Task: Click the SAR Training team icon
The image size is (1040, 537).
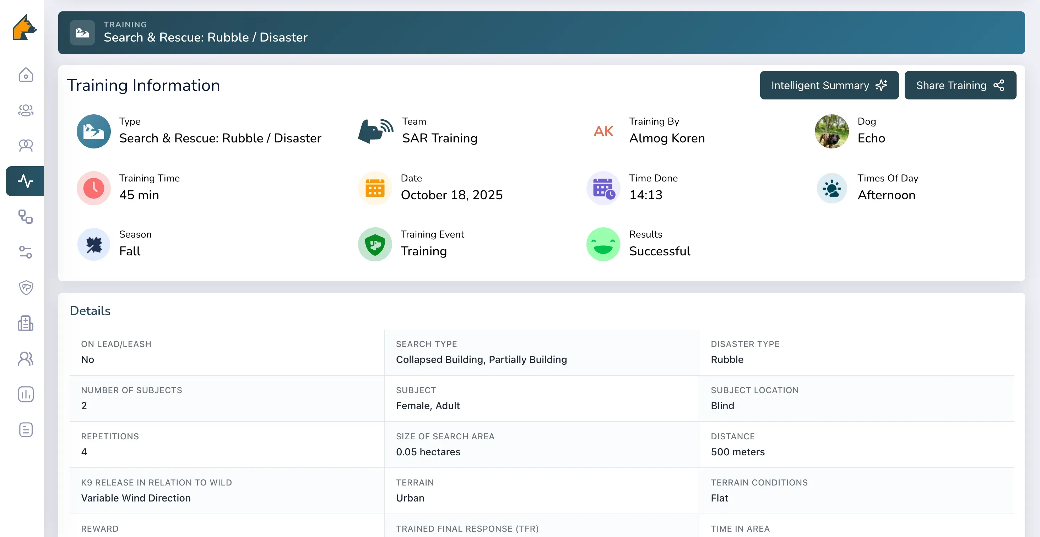Action: pos(375,131)
